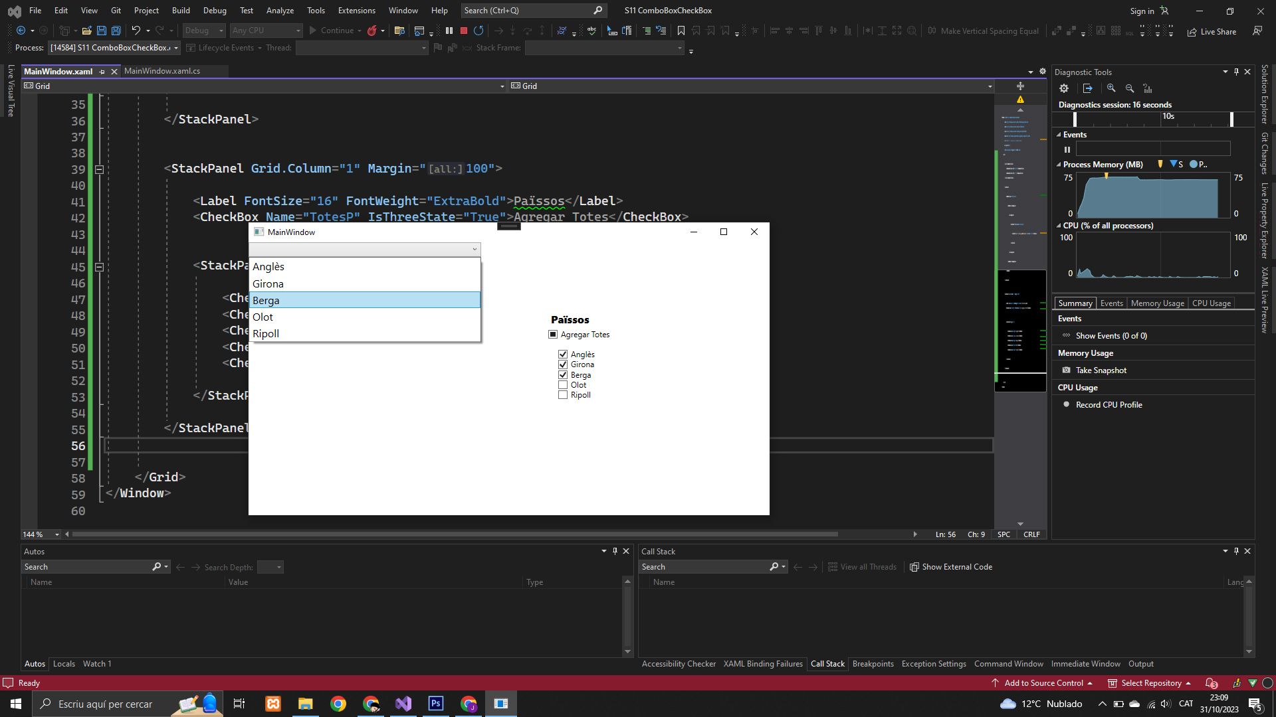Toggle the Agregar Totes checkbox
This screenshot has height=717, width=1276.
553,335
